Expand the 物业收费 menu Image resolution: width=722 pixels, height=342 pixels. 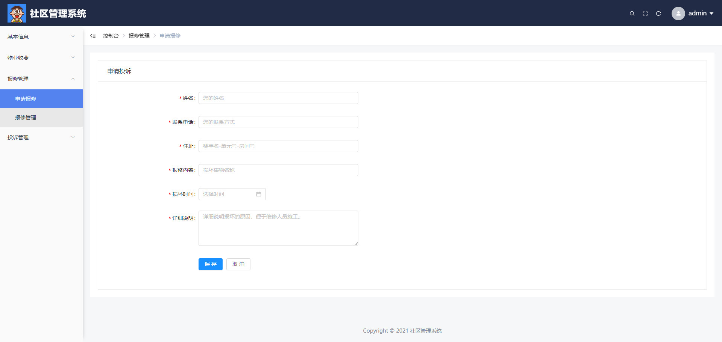pos(41,58)
